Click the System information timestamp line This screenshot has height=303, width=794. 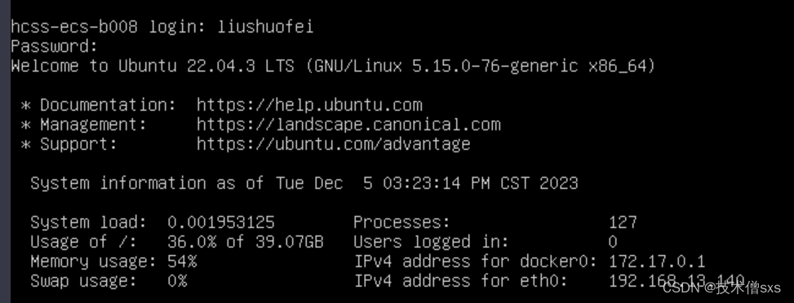304,183
